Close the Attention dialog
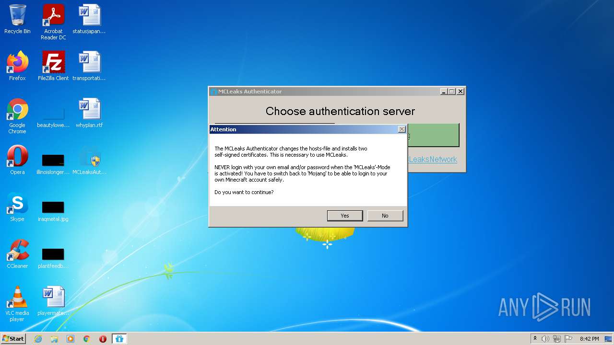 [402, 129]
